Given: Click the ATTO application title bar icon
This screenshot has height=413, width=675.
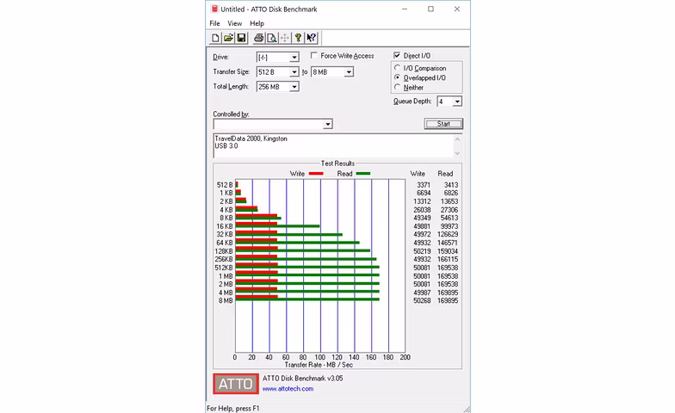Looking at the screenshot, I should coord(214,9).
